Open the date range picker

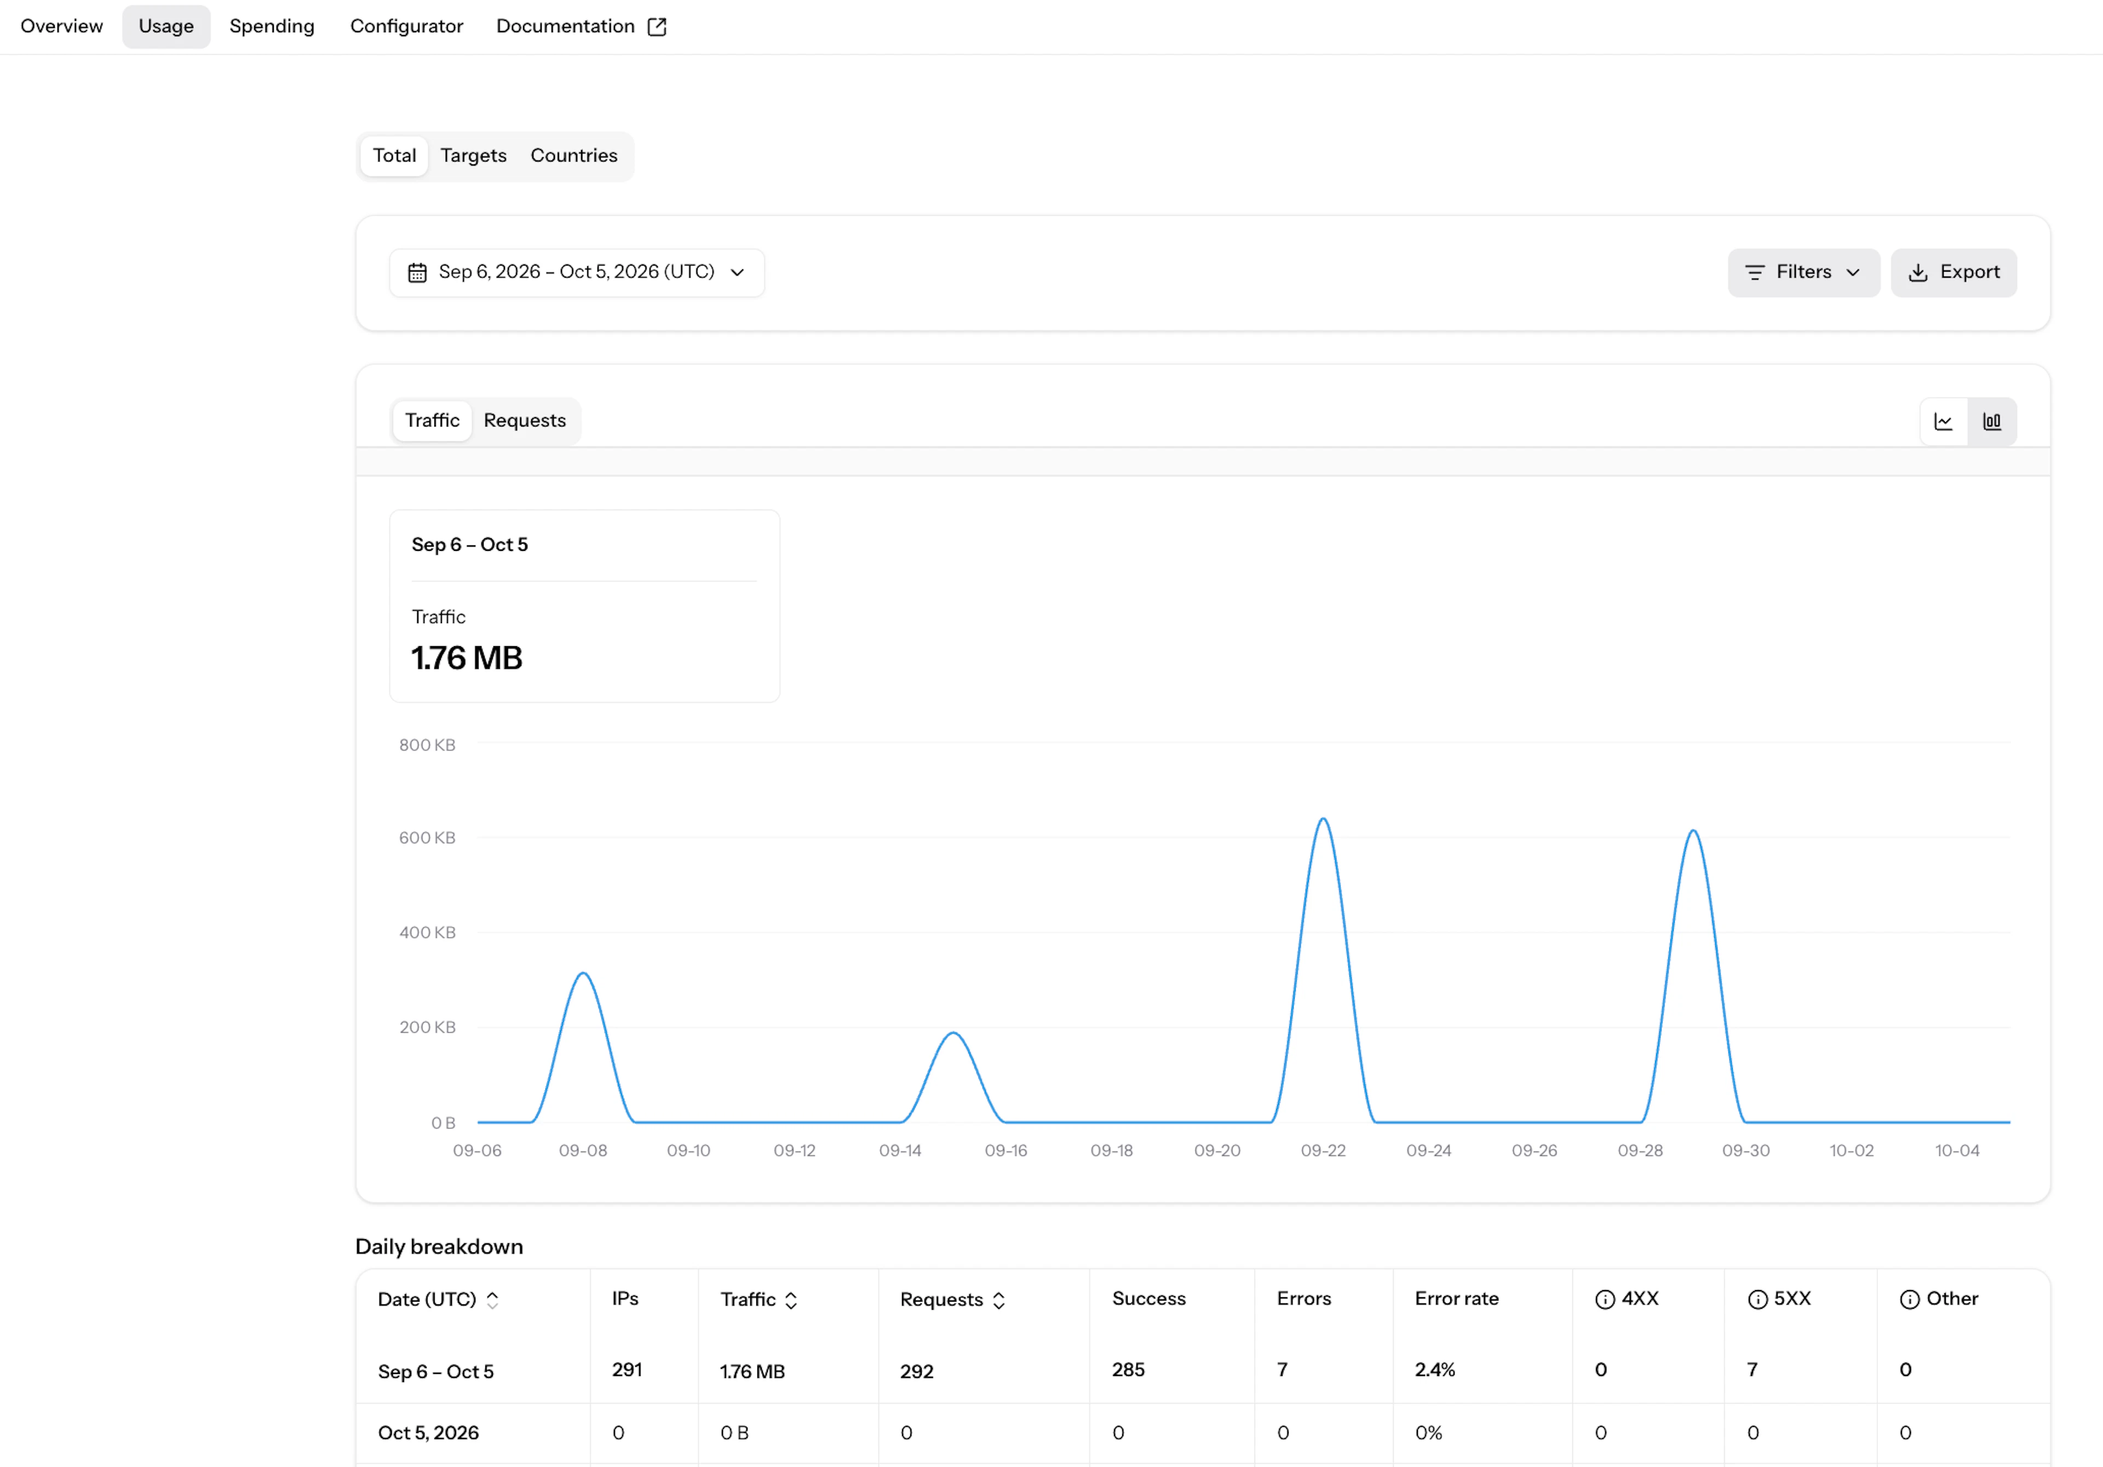pos(576,273)
